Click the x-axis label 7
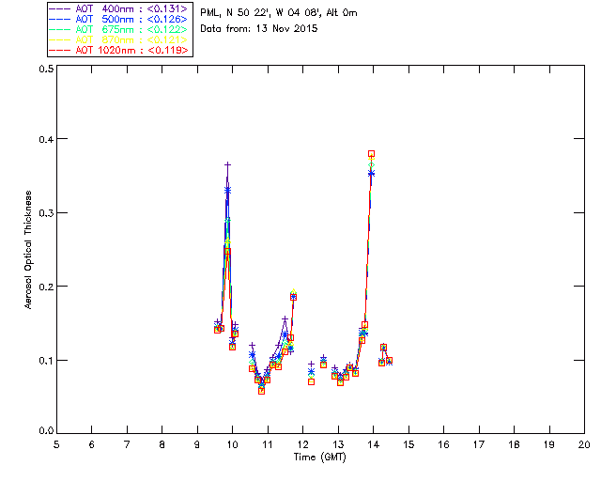 coord(127,444)
